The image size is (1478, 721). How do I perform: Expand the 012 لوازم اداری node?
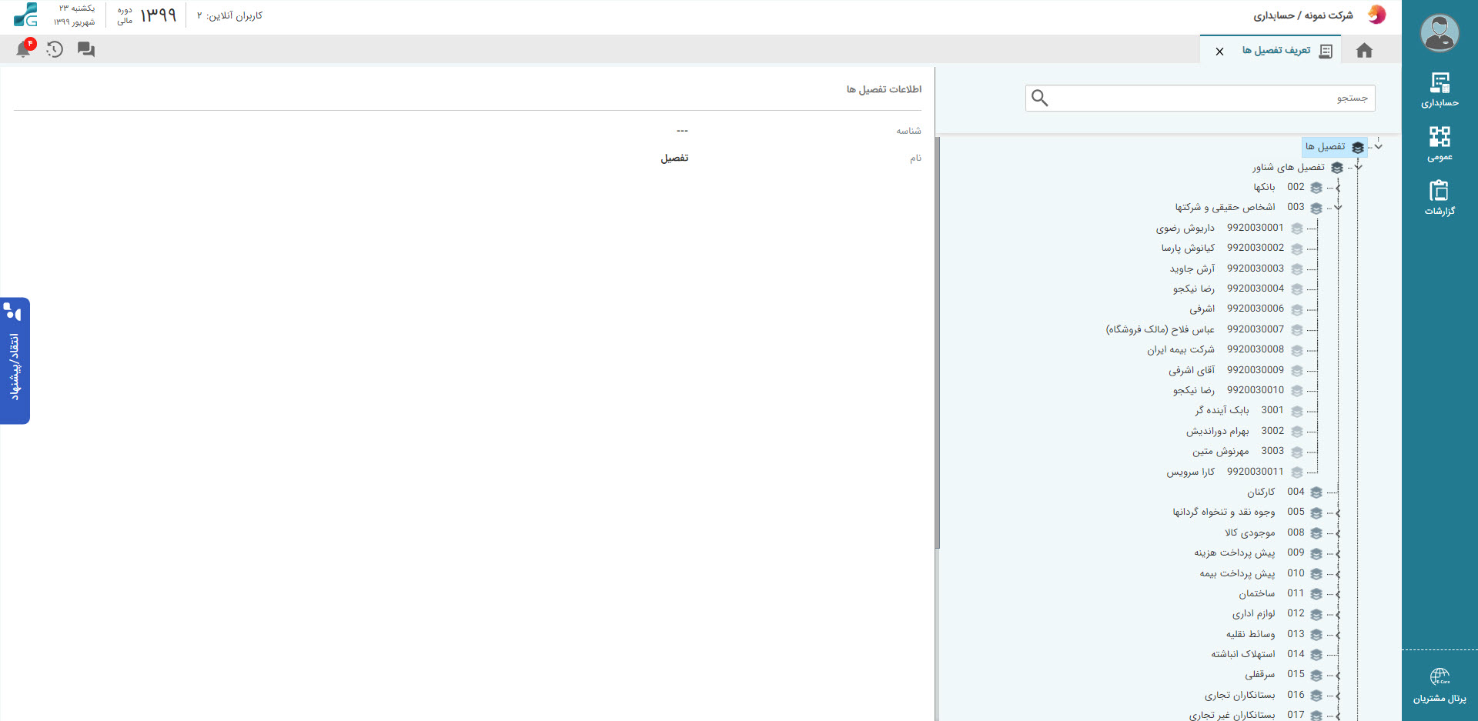click(1338, 614)
